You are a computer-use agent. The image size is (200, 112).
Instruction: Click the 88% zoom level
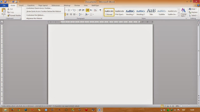(x=177, y=106)
